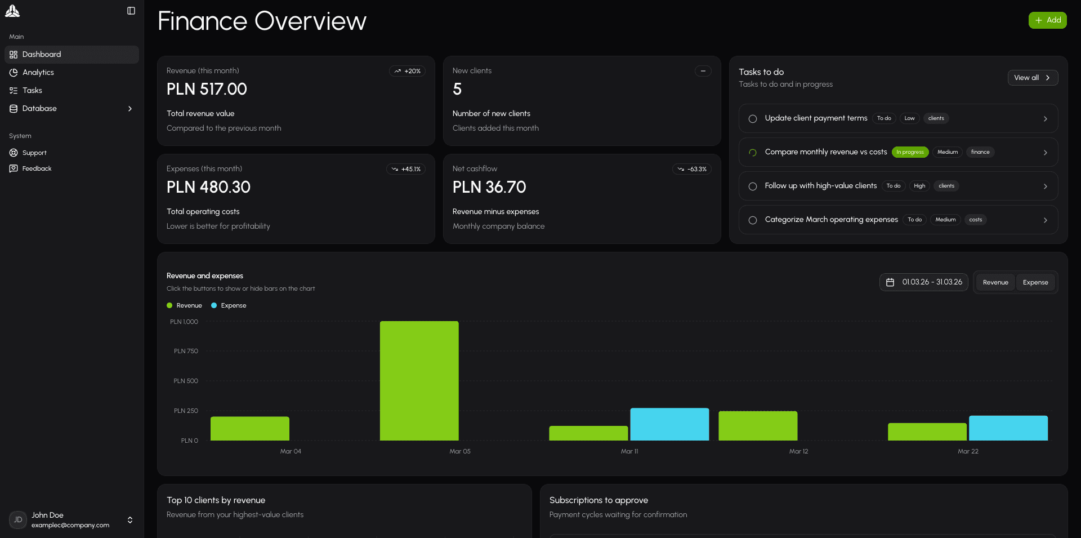Click the Support icon

click(14, 152)
